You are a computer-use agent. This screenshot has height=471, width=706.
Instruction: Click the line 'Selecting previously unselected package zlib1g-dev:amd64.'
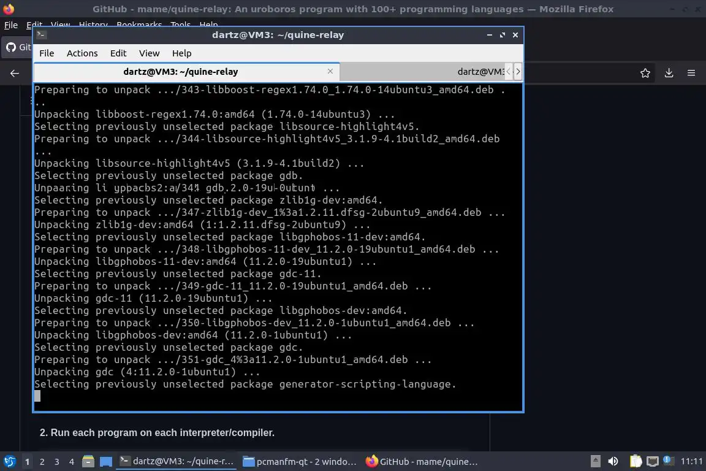tap(208, 200)
